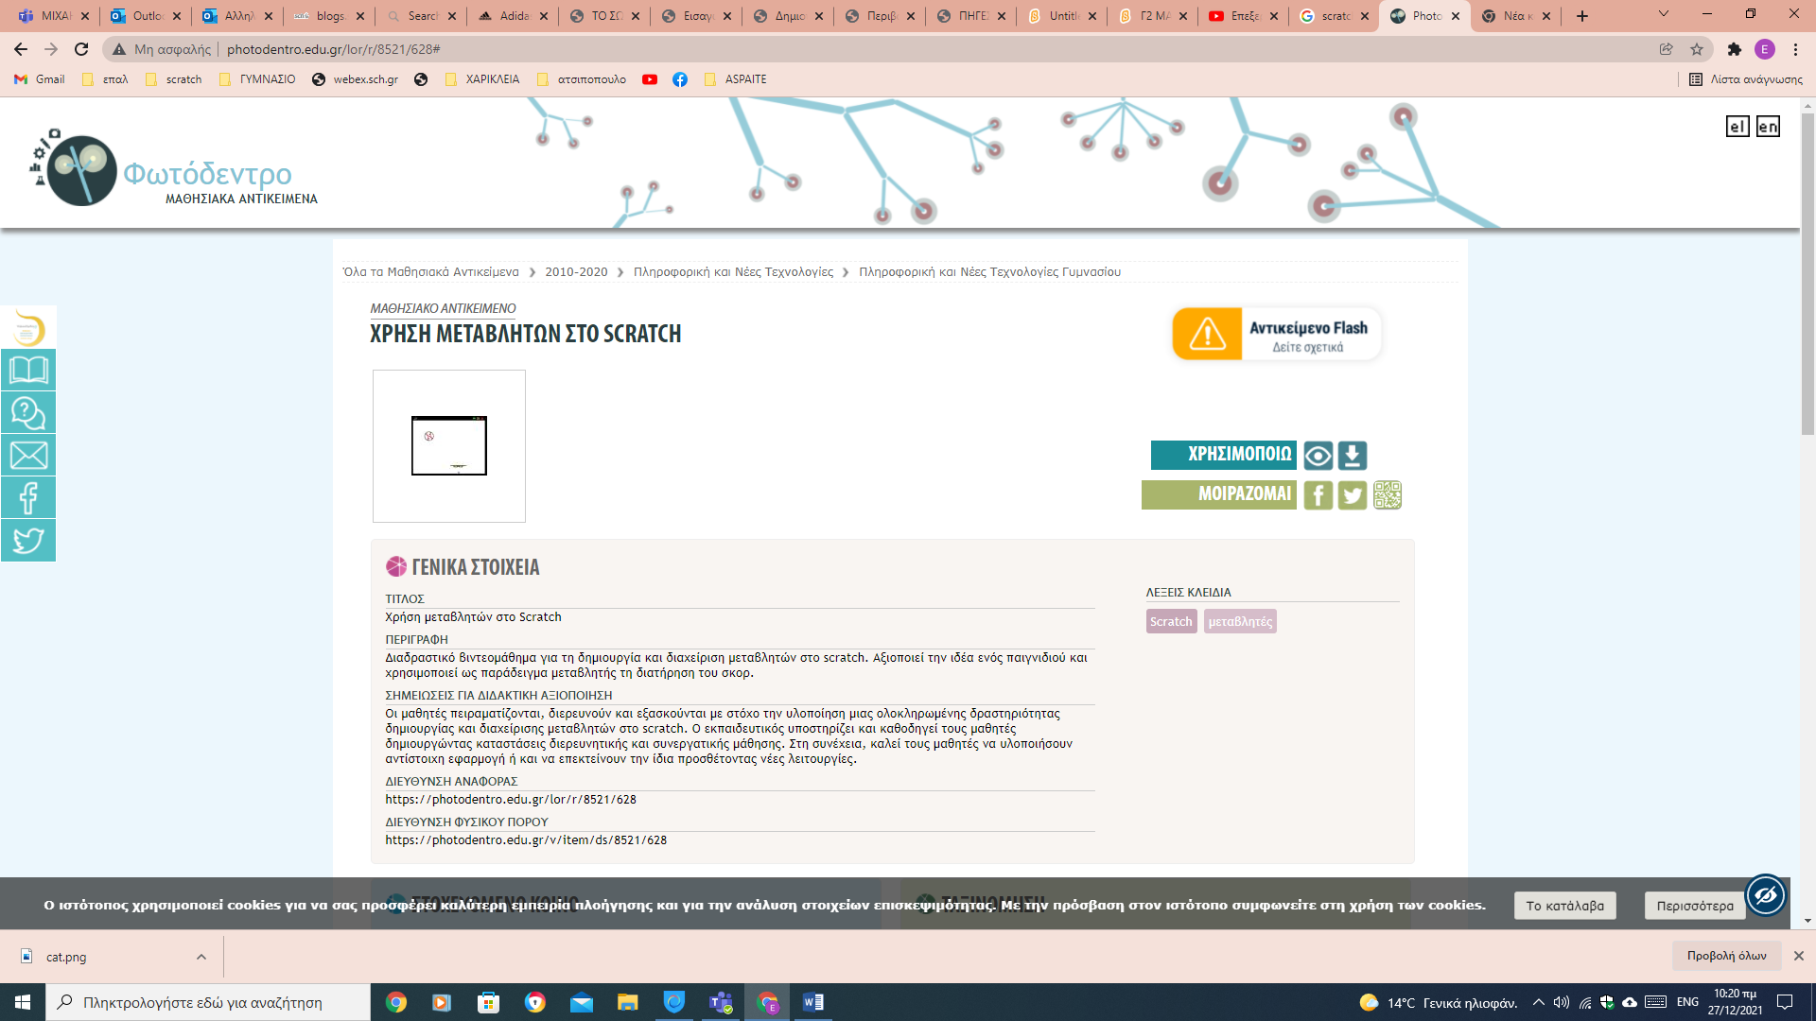This screenshot has width=1816, height=1021.
Task: Show the QR code for sharing
Action: pos(1388,495)
